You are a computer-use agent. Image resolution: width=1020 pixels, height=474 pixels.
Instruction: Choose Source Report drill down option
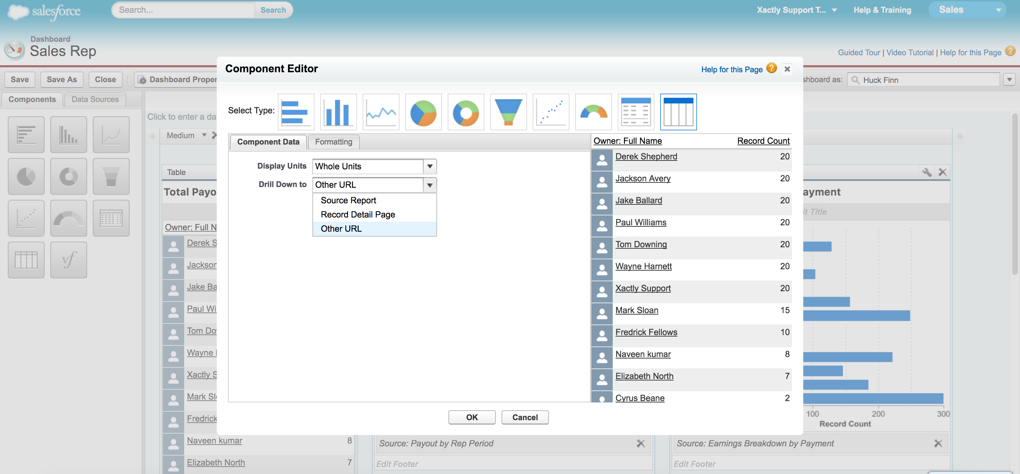(x=375, y=201)
